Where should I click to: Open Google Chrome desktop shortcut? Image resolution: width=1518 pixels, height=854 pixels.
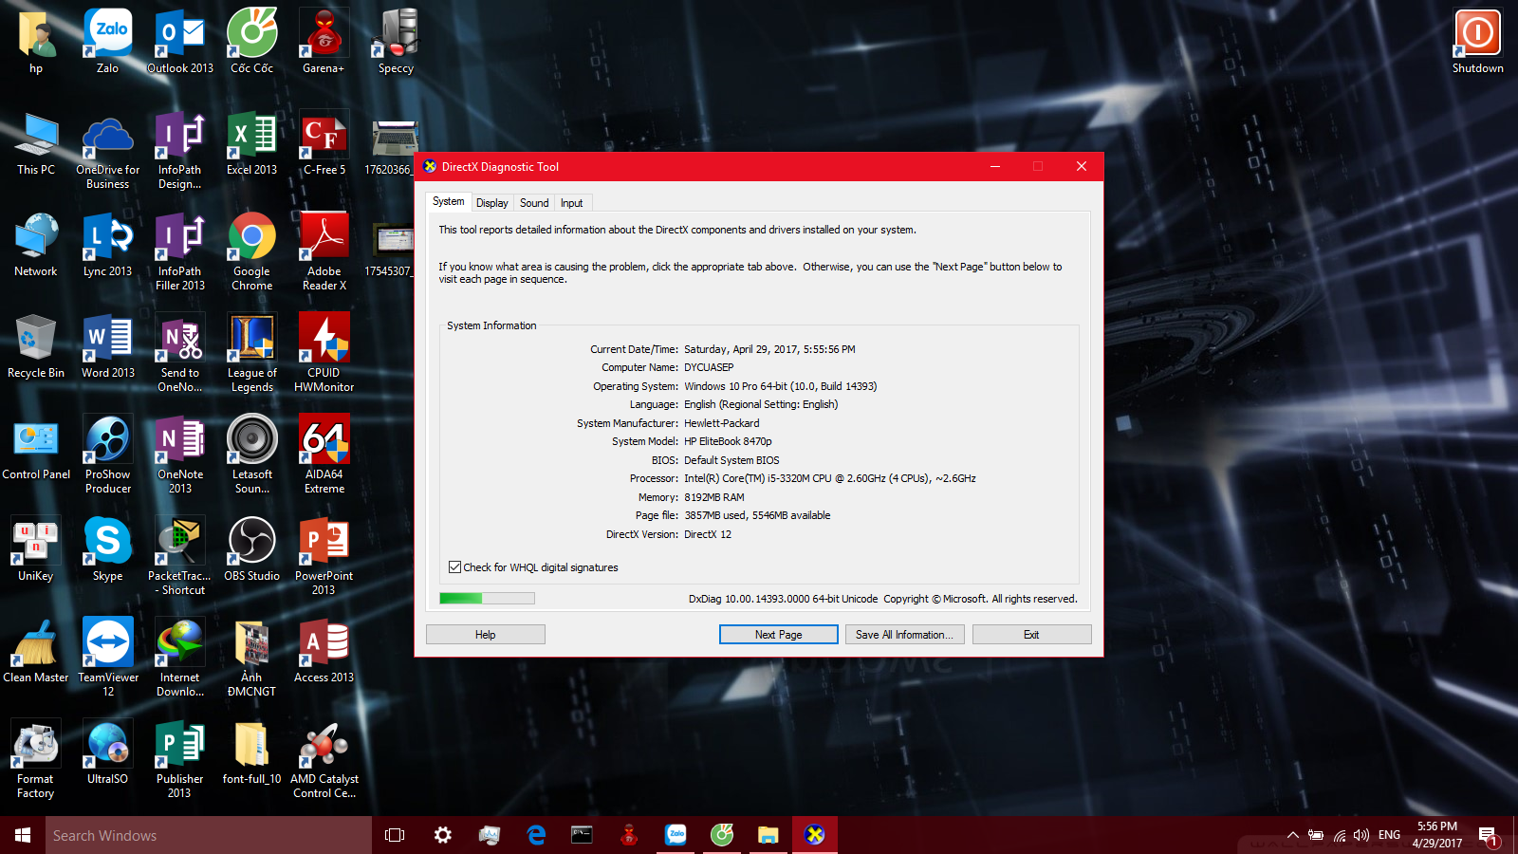point(252,251)
